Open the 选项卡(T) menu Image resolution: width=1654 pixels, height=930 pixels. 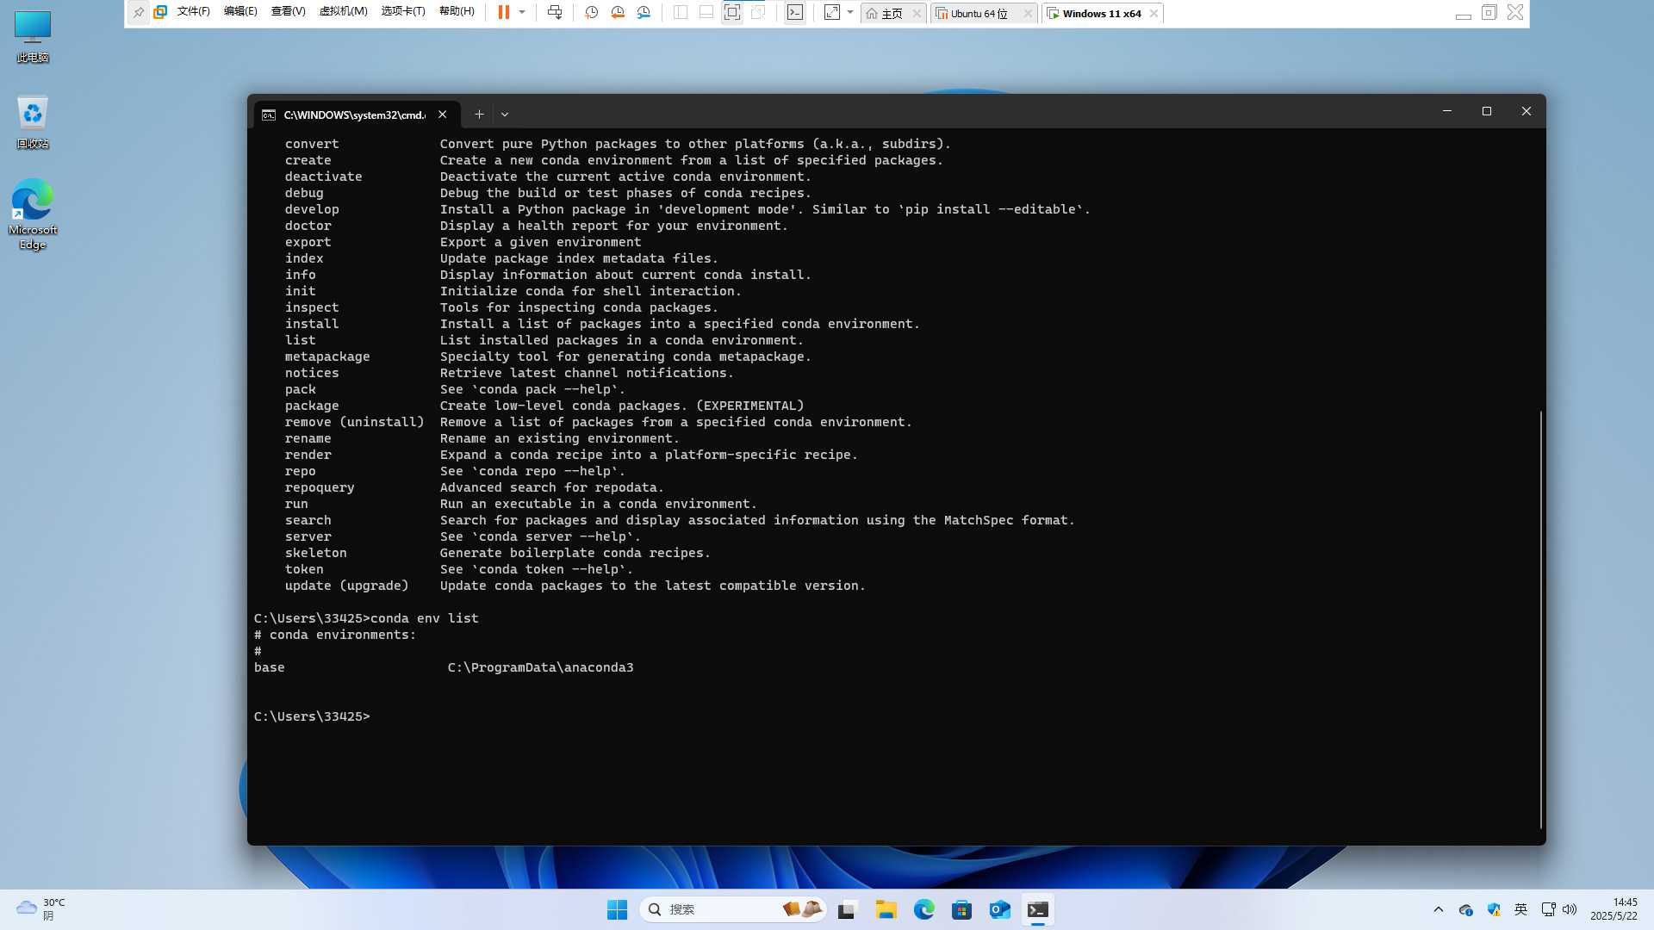(x=403, y=12)
